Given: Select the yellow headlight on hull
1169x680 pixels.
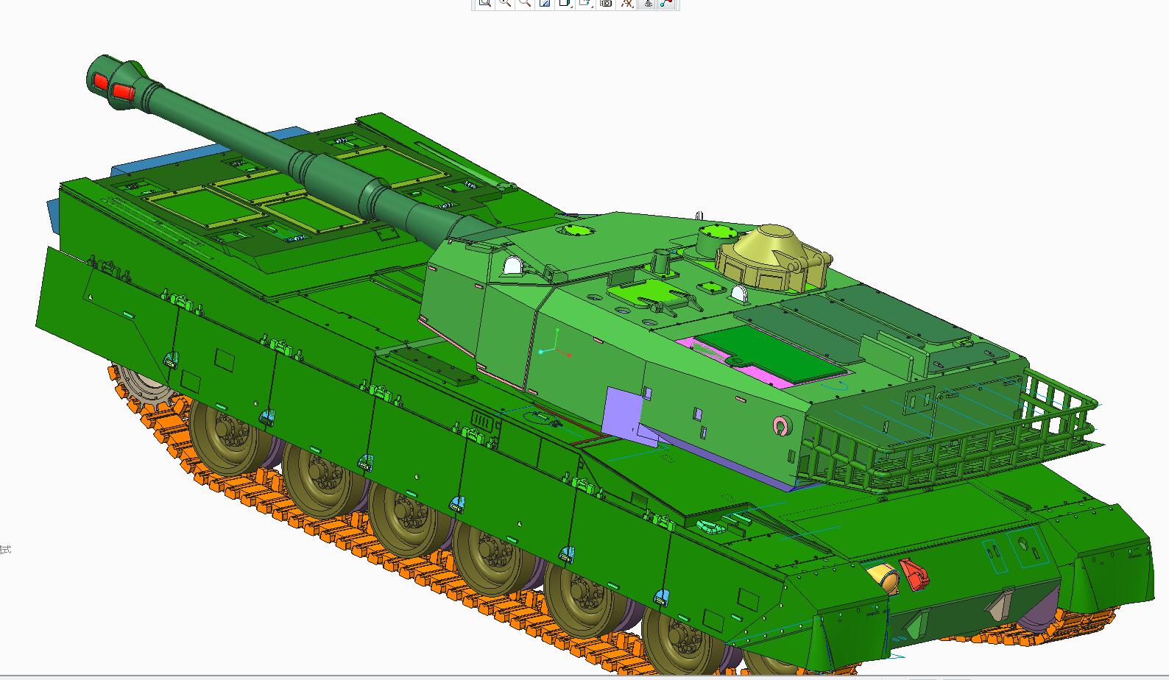Looking at the screenshot, I should click(x=885, y=578).
